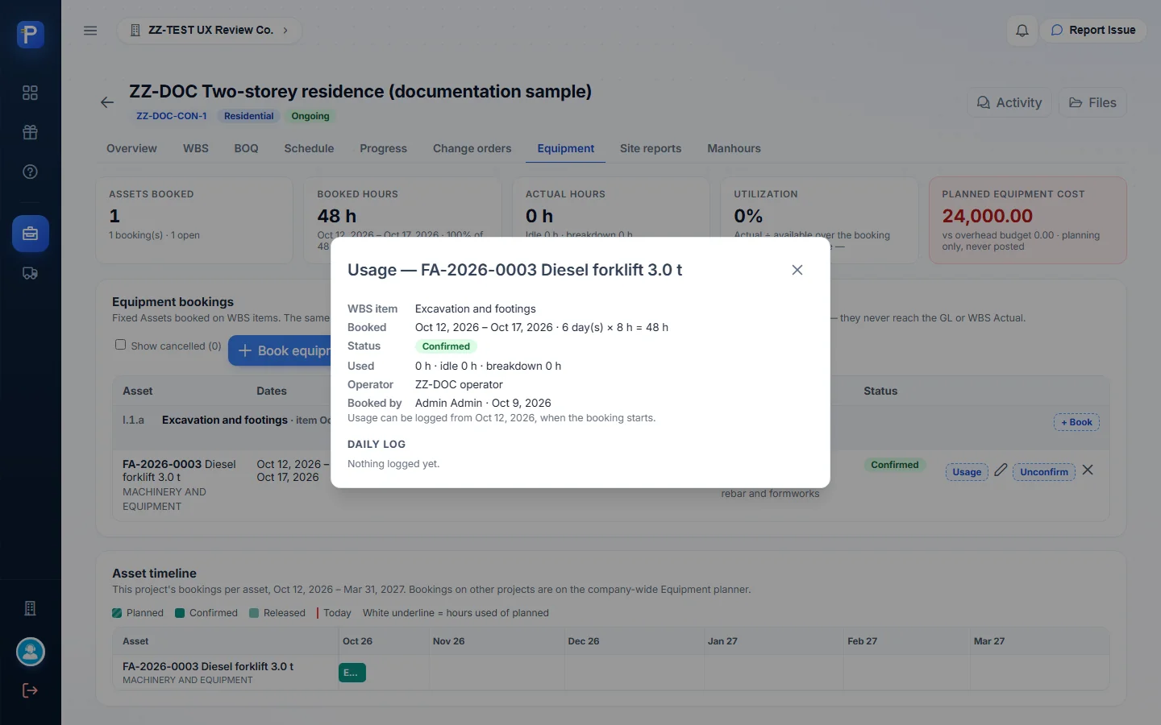Switch to the Site reports tab
Viewport: 1161px width, 725px height.
(x=651, y=148)
